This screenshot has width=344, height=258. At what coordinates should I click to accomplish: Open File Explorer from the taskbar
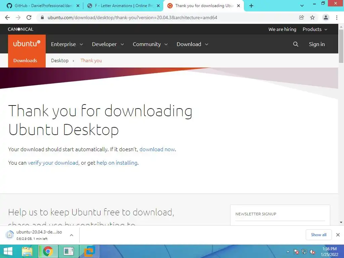pyautogui.click(x=27, y=252)
